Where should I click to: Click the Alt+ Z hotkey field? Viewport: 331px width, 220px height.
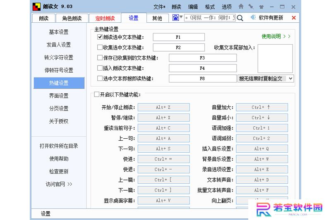(163, 107)
